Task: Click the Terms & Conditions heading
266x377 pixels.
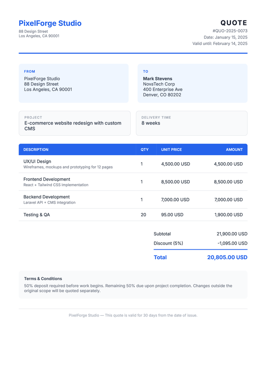Action: point(43,279)
